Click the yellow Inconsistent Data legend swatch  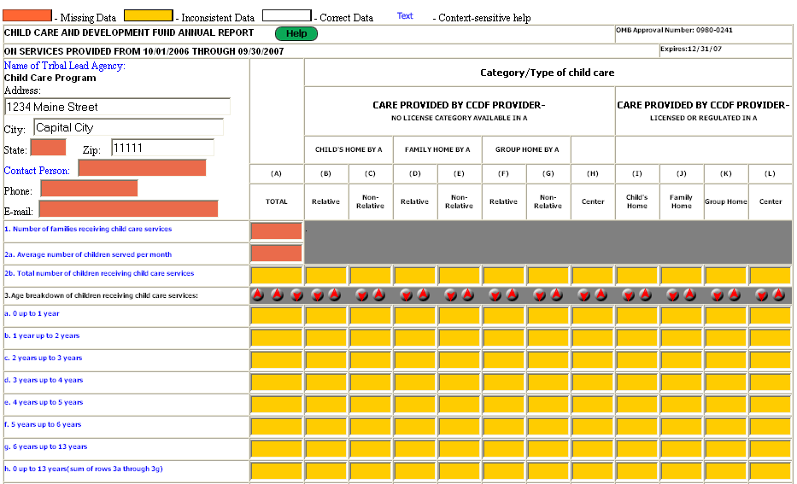(148, 16)
